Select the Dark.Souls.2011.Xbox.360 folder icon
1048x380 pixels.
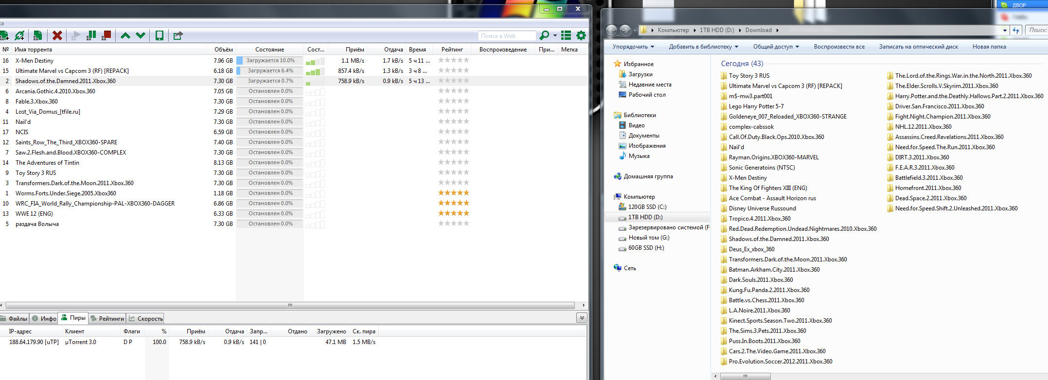[x=724, y=280]
